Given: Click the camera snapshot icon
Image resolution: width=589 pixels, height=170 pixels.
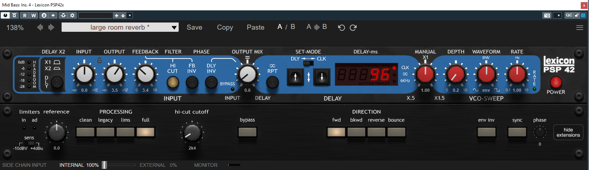Looking at the screenshot, I should pos(547,15).
